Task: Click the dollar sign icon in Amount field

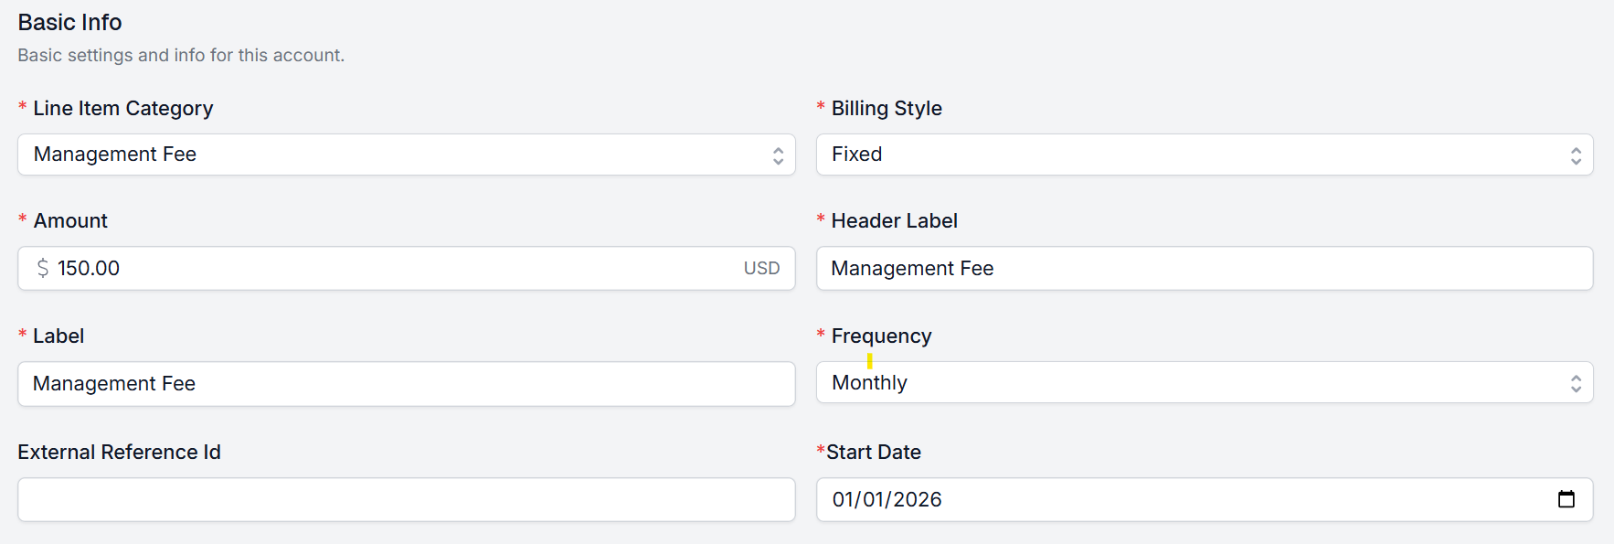Action: click(43, 268)
